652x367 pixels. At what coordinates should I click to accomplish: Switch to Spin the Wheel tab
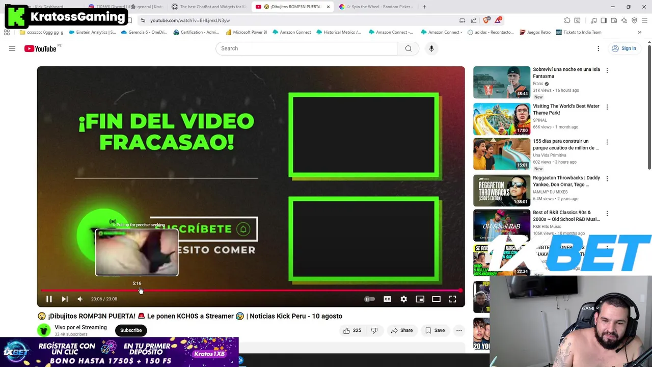pos(377,7)
